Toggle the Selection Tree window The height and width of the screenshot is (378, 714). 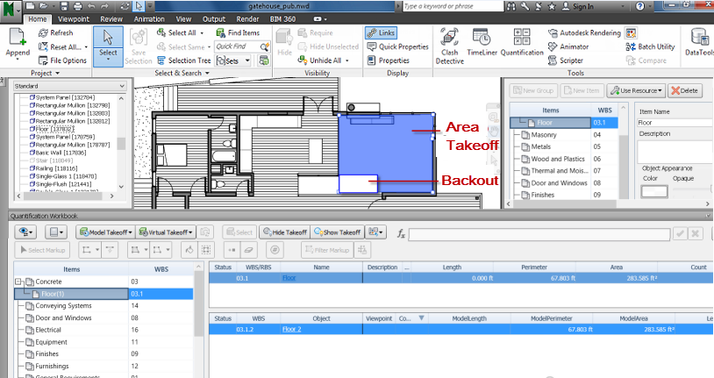[184, 61]
